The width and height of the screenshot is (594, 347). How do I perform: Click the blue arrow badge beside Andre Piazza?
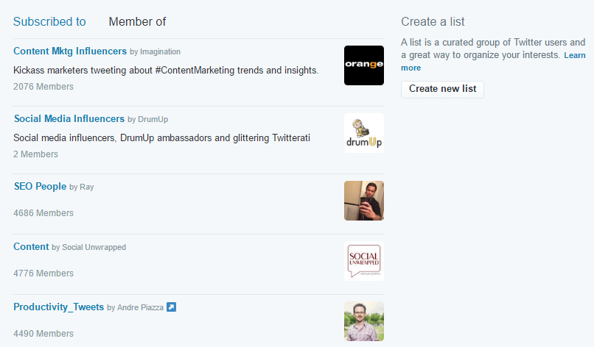[x=171, y=307]
